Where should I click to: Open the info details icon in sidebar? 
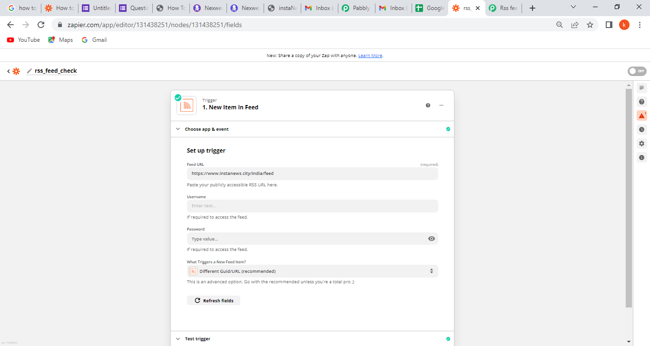[641, 157]
